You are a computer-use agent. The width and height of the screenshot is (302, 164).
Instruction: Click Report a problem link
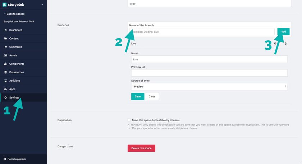pyautogui.click(x=15, y=159)
